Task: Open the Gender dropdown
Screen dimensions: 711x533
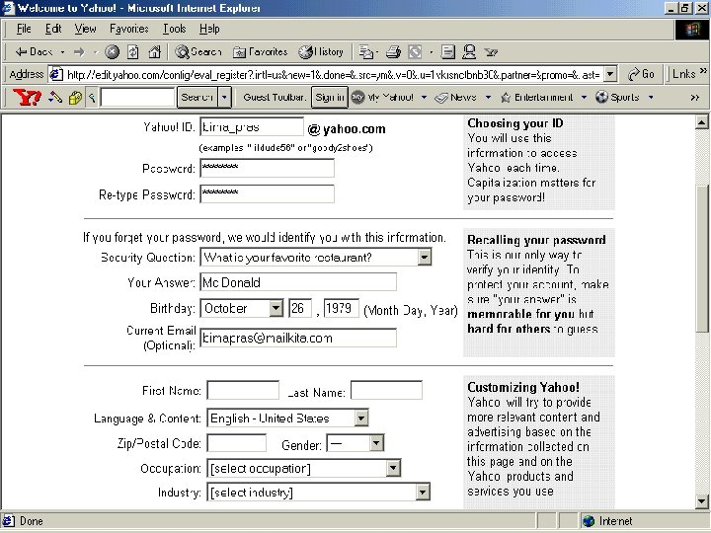Action: tap(376, 443)
